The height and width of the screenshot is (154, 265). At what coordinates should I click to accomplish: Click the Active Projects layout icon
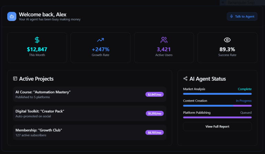pos(15,79)
